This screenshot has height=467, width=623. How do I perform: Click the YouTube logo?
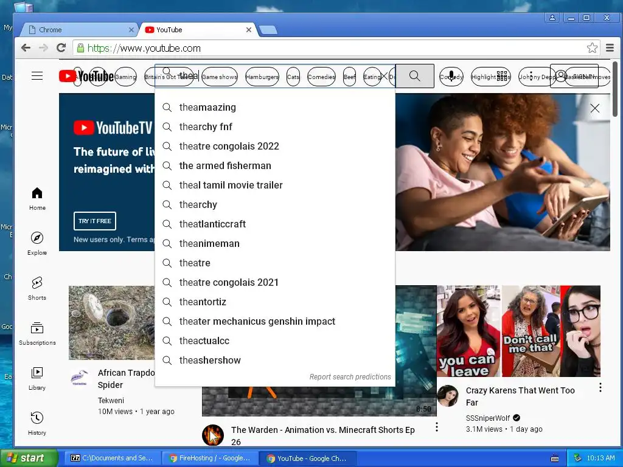[86, 76]
